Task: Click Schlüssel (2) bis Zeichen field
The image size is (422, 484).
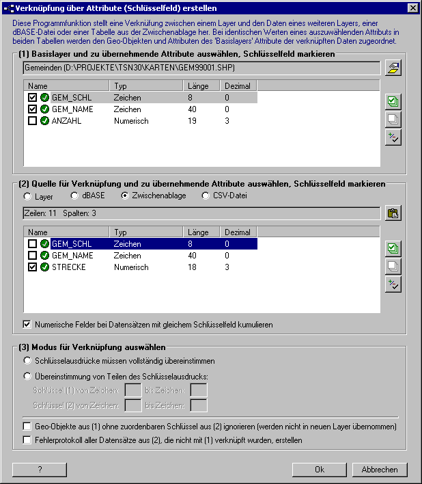Action: (199, 405)
